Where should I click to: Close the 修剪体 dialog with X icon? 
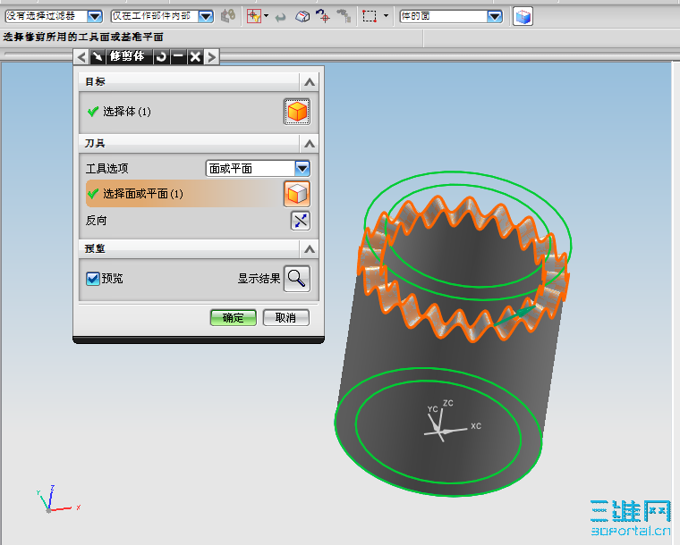point(195,56)
